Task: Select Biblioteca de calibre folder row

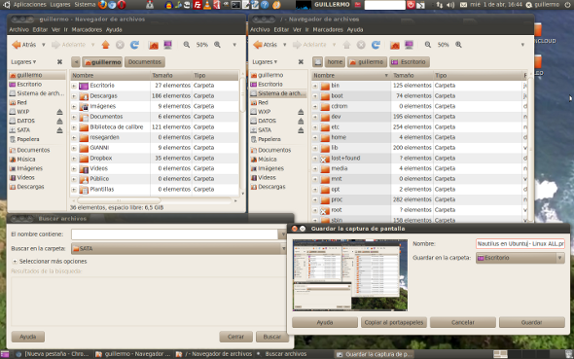Action: tap(155, 127)
